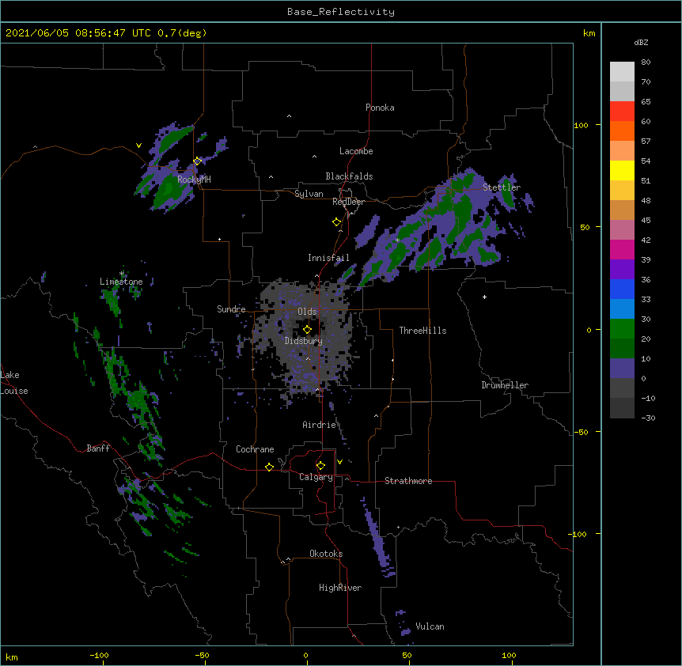This screenshot has height=666, width=682.
Task: Click the Stettler city label
Action: click(502, 187)
